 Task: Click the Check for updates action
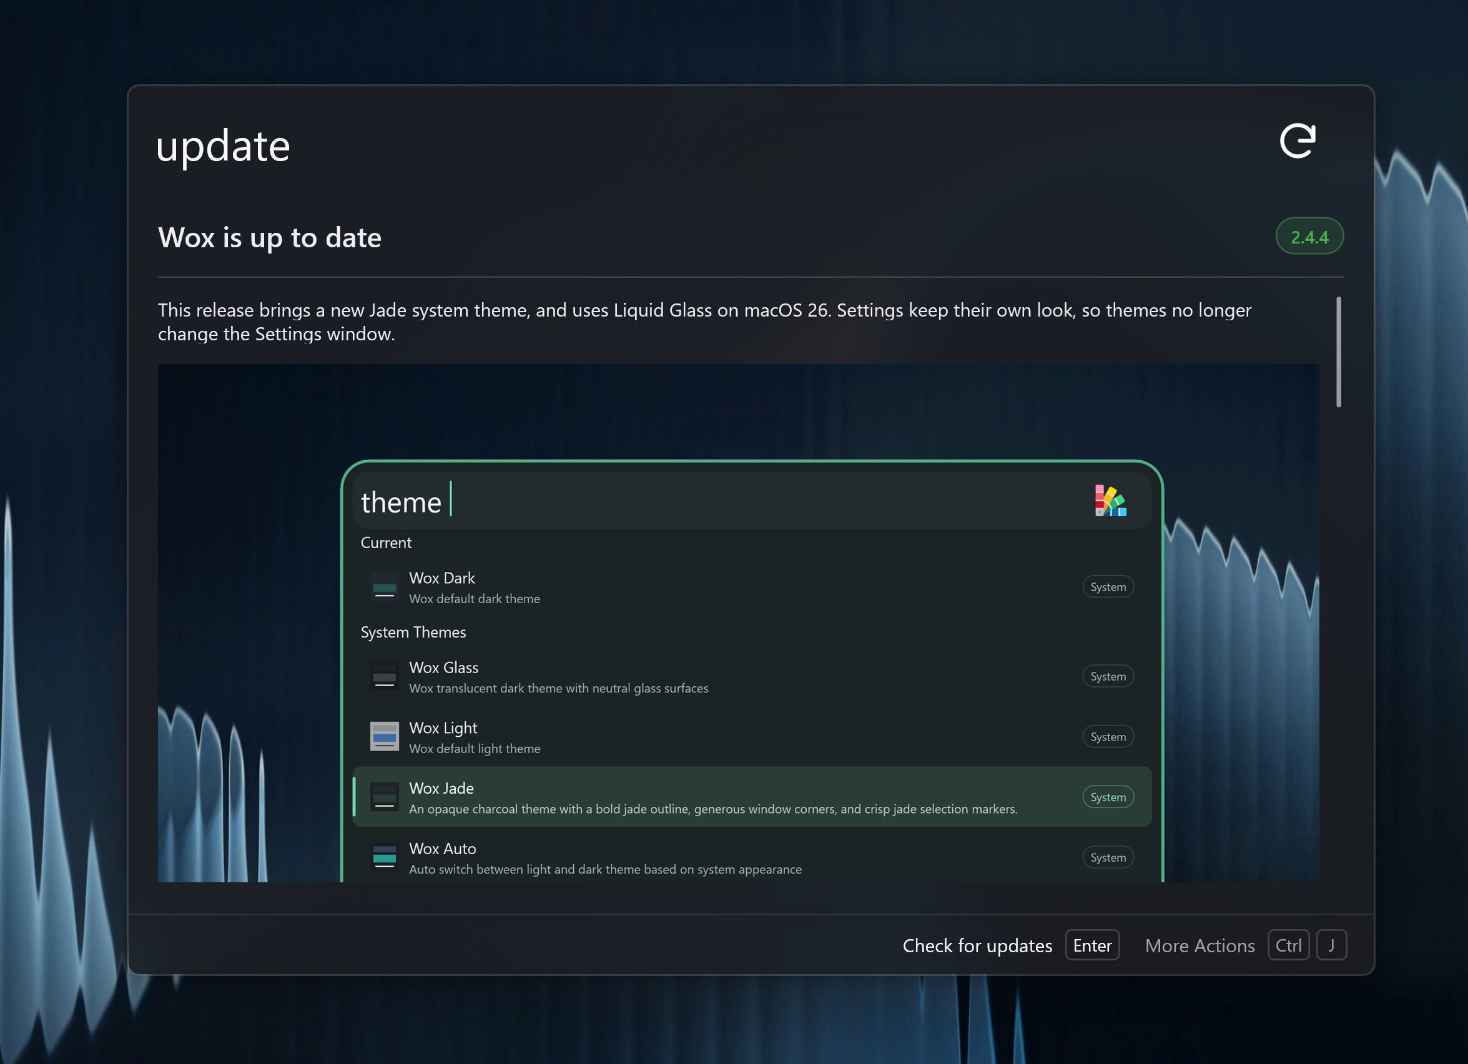[x=977, y=945]
